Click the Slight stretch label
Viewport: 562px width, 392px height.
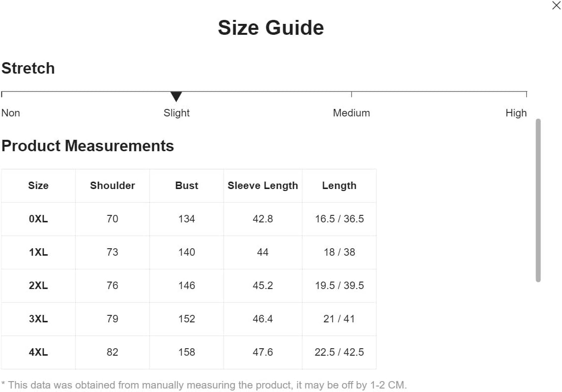pos(177,113)
